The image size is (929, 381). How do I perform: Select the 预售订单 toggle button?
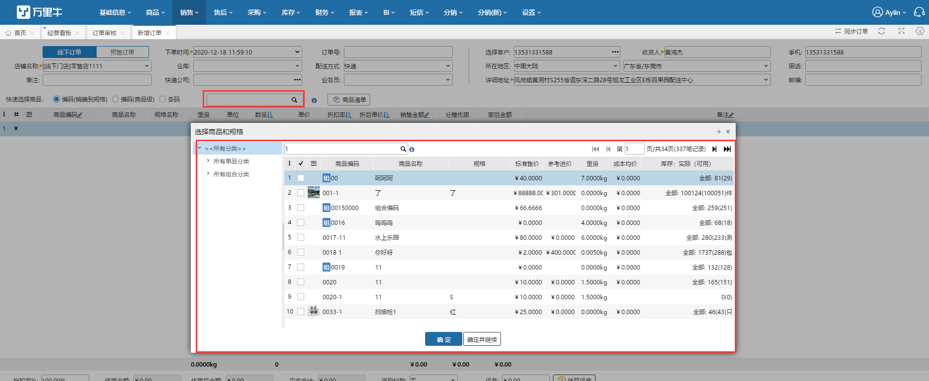122,52
